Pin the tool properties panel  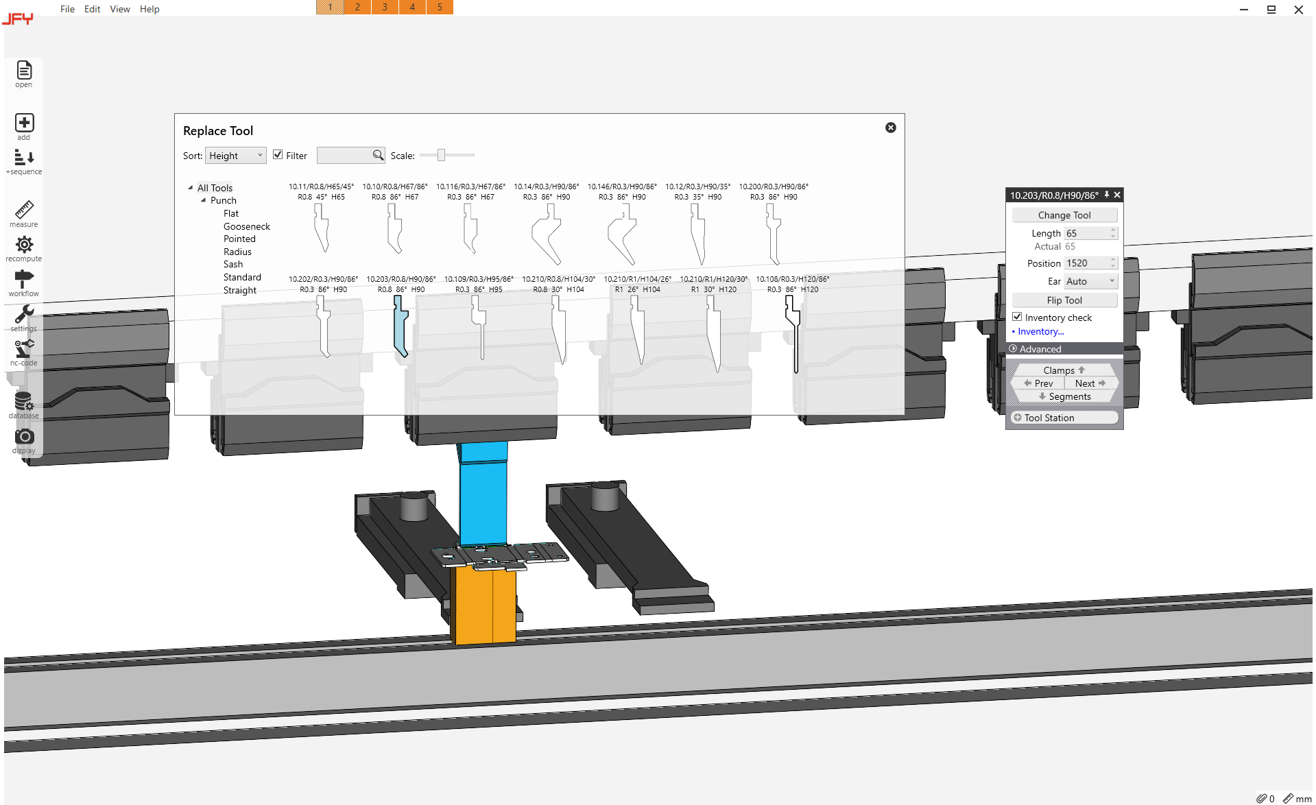[1106, 195]
